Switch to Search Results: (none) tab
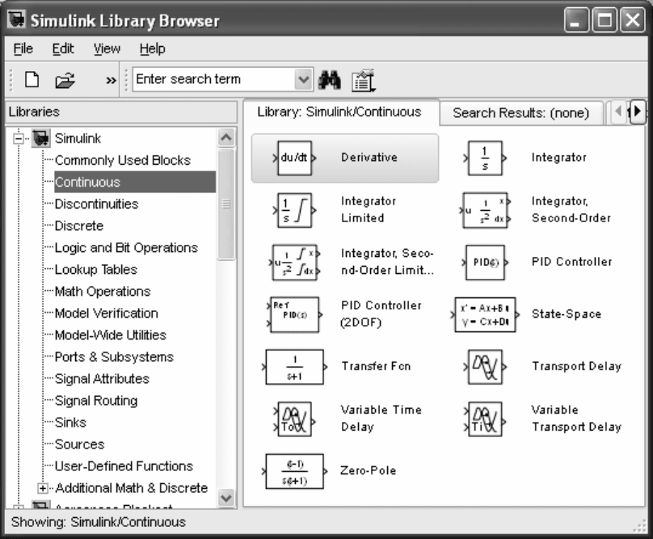 point(520,113)
